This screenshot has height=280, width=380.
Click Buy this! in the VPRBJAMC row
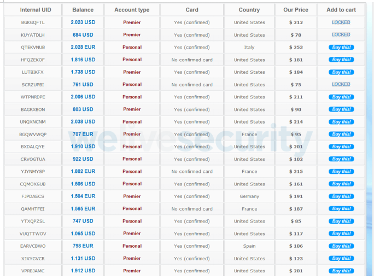[341, 271]
